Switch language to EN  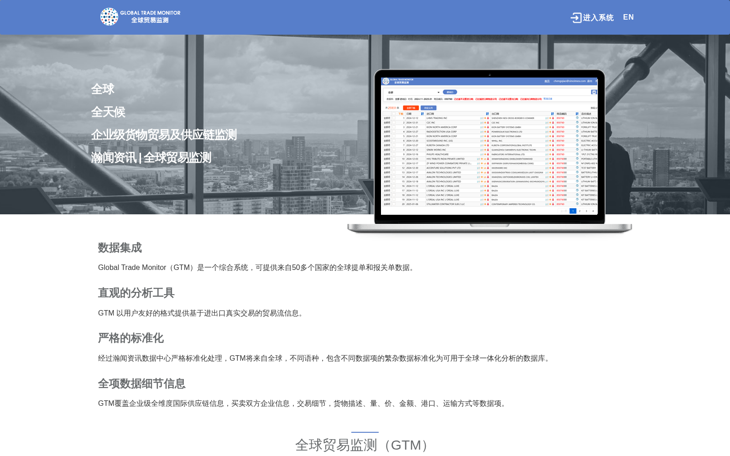[x=628, y=17]
